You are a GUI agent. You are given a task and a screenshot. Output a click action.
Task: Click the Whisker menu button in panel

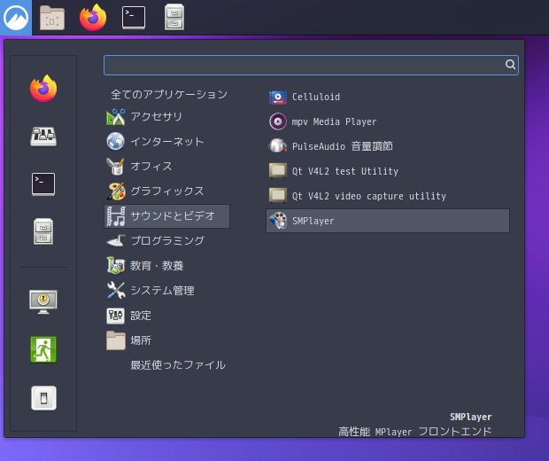coord(16,17)
